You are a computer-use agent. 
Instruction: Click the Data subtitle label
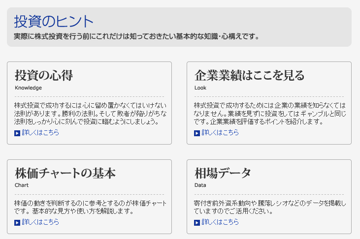200,185
